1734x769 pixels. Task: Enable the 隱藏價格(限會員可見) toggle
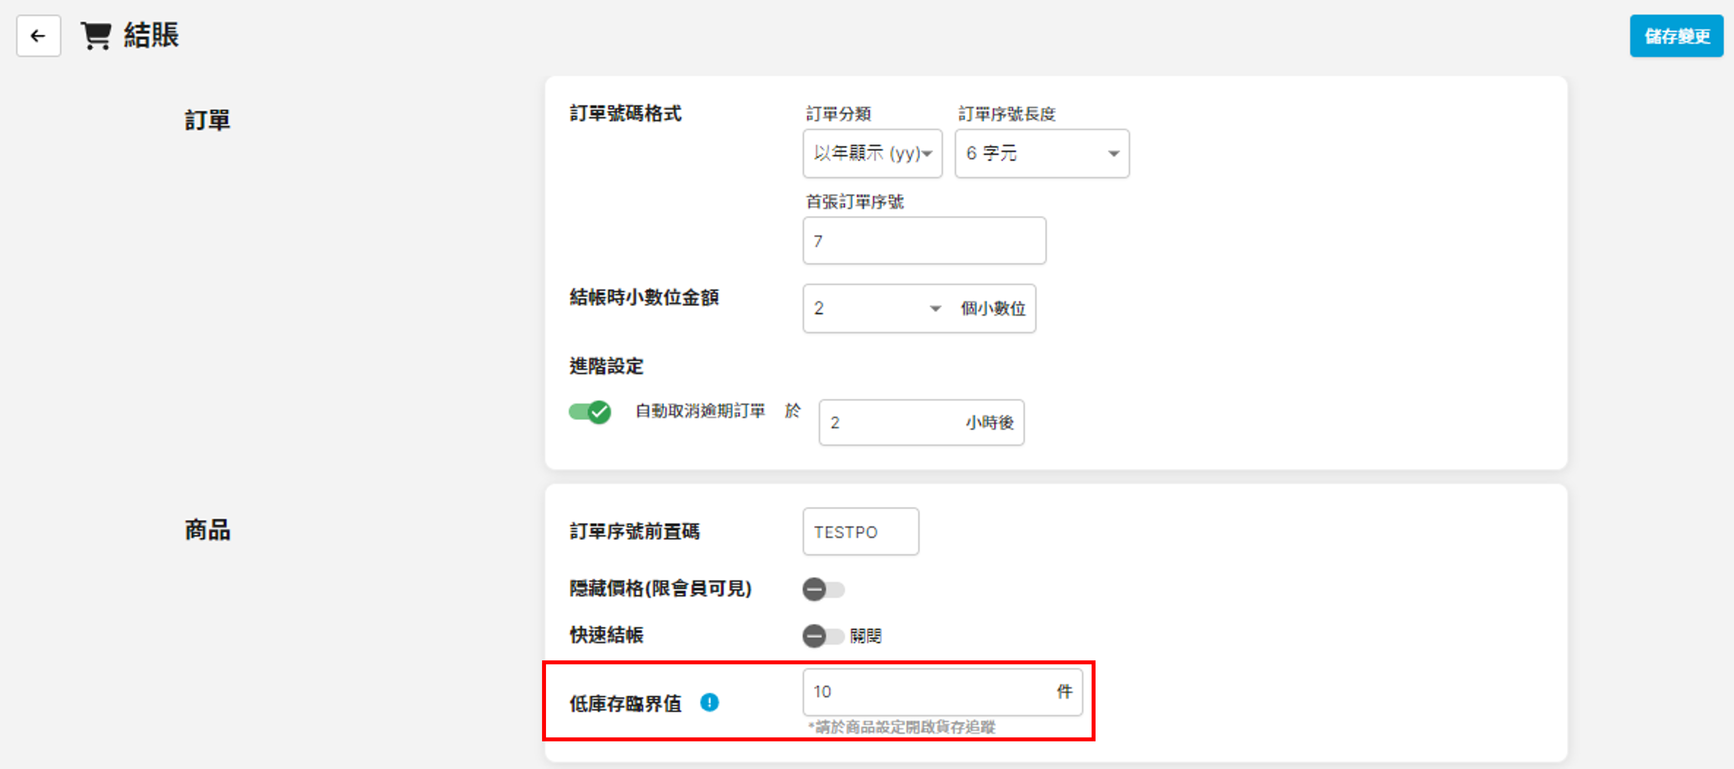point(823,589)
